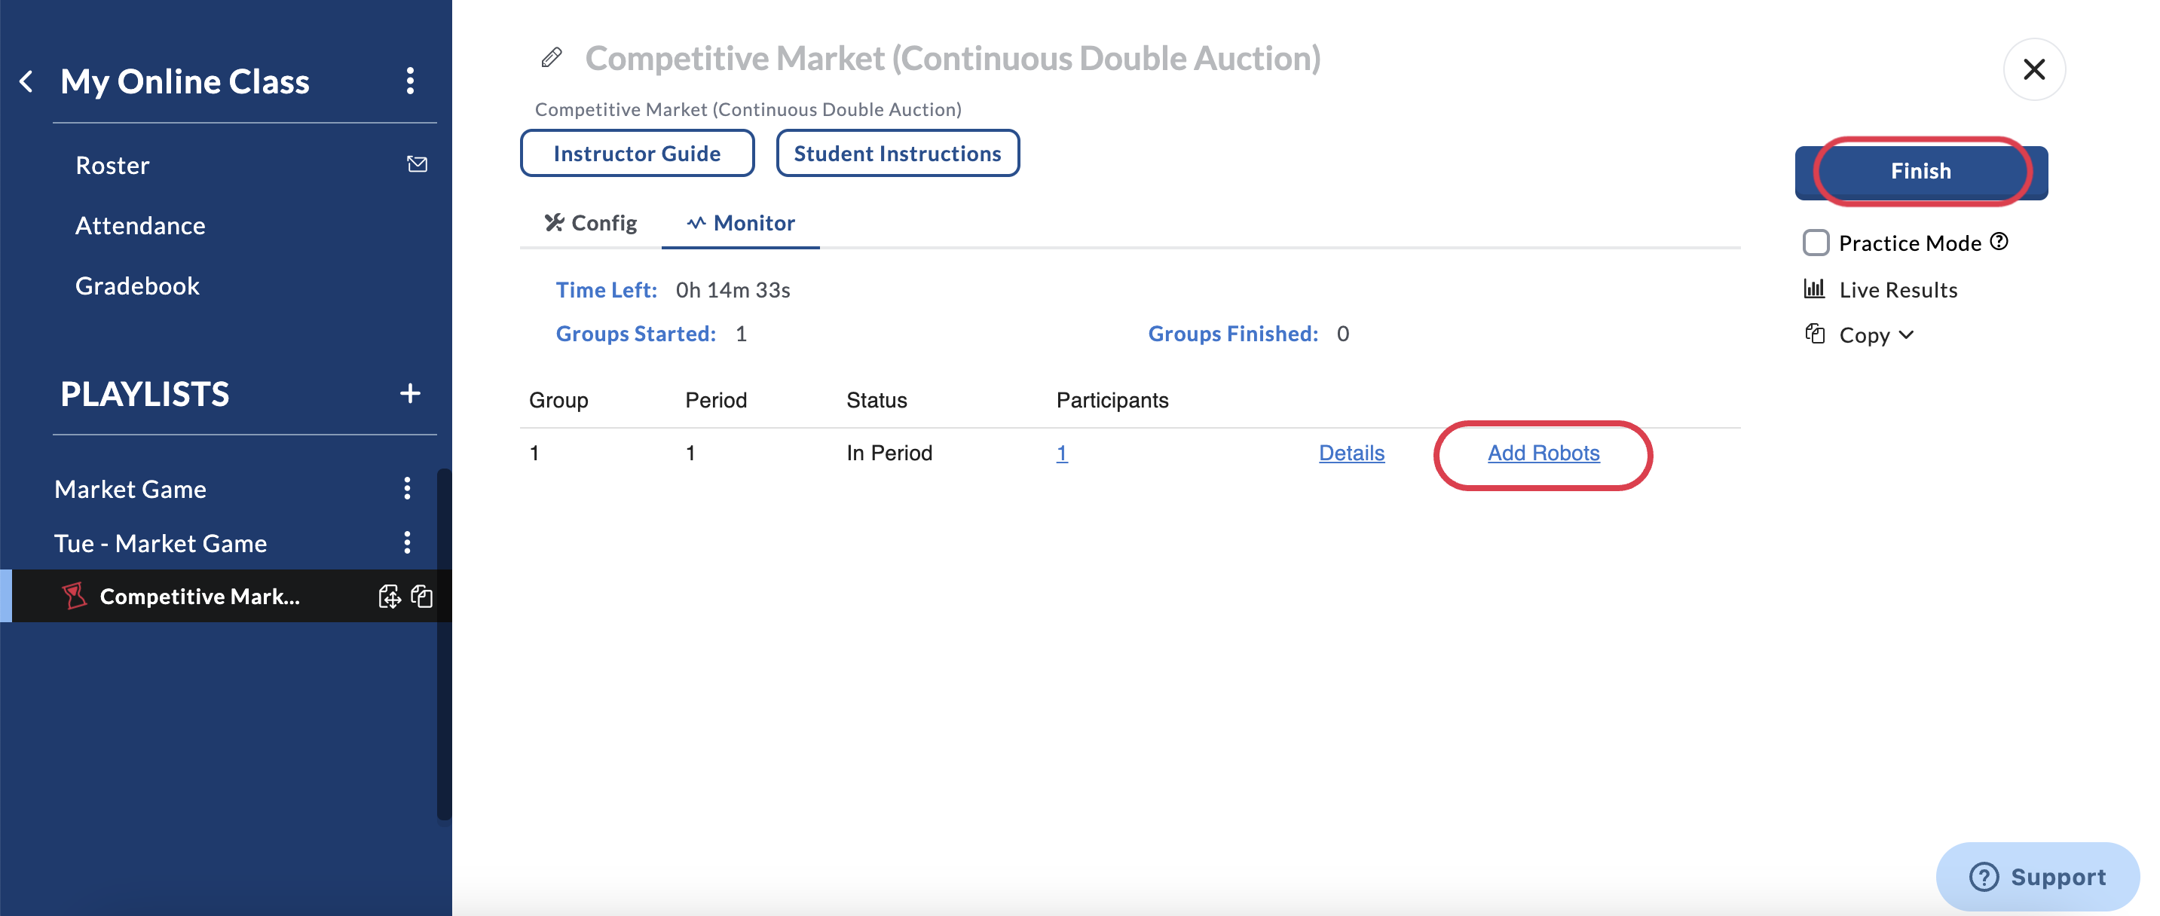Click the Roster email envelope icon
This screenshot has width=2160, height=916.
click(417, 164)
